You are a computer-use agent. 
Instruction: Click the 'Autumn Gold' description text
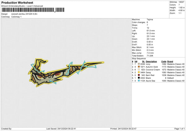pyautogui.click(x=152, y=67)
